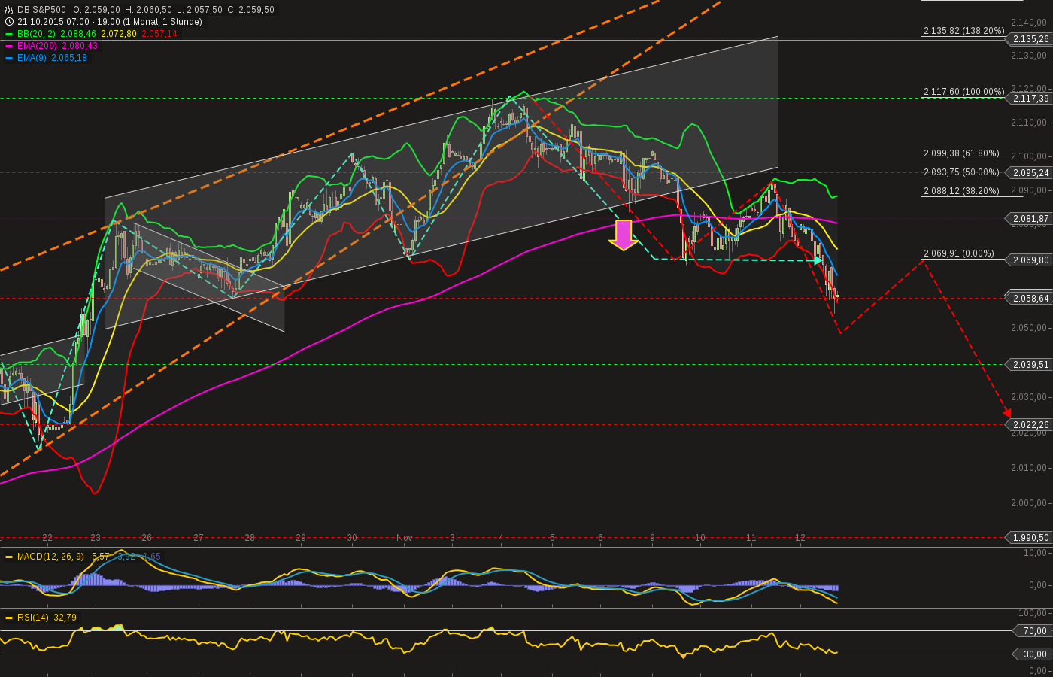1053x677 pixels.
Task: Click the RSI value 32,79
Action: point(65,618)
